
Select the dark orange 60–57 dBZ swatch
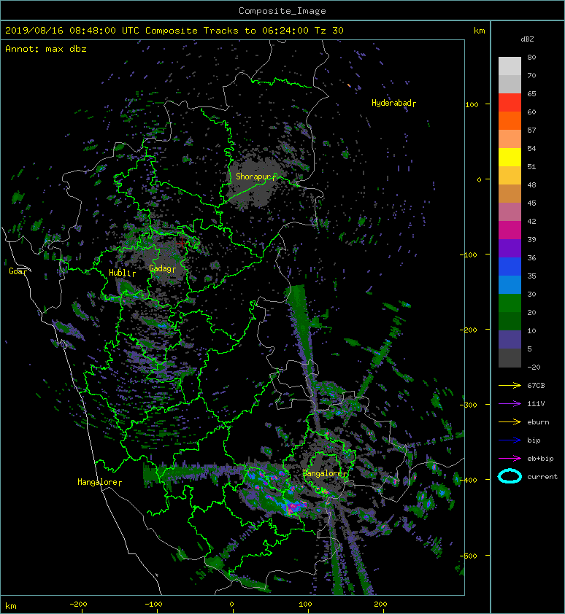[510, 120]
